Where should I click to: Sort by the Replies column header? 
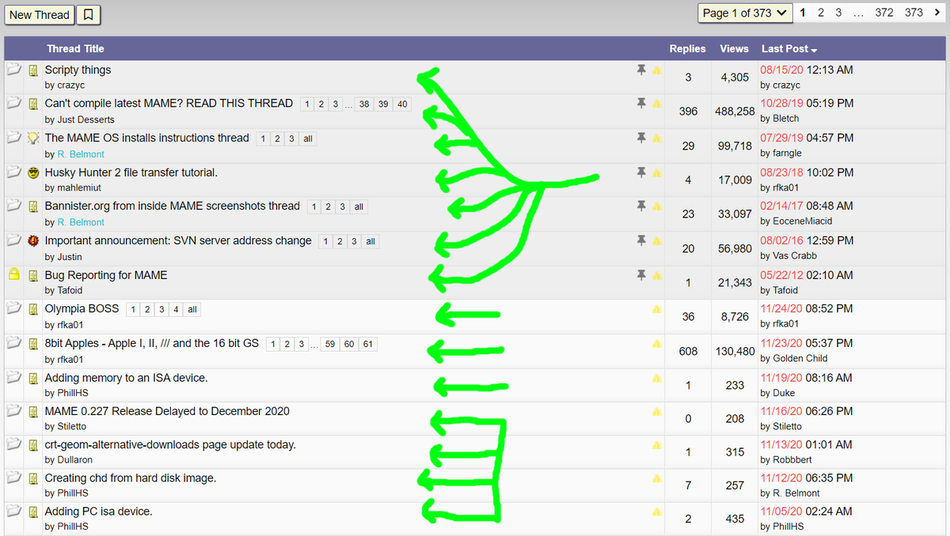point(687,49)
